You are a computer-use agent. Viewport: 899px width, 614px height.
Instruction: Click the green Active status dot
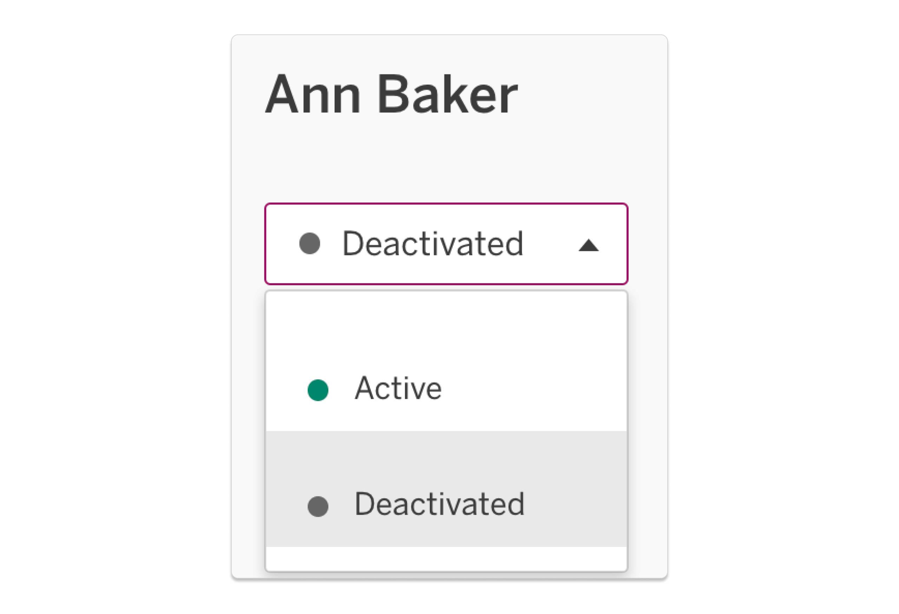(x=317, y=390)
